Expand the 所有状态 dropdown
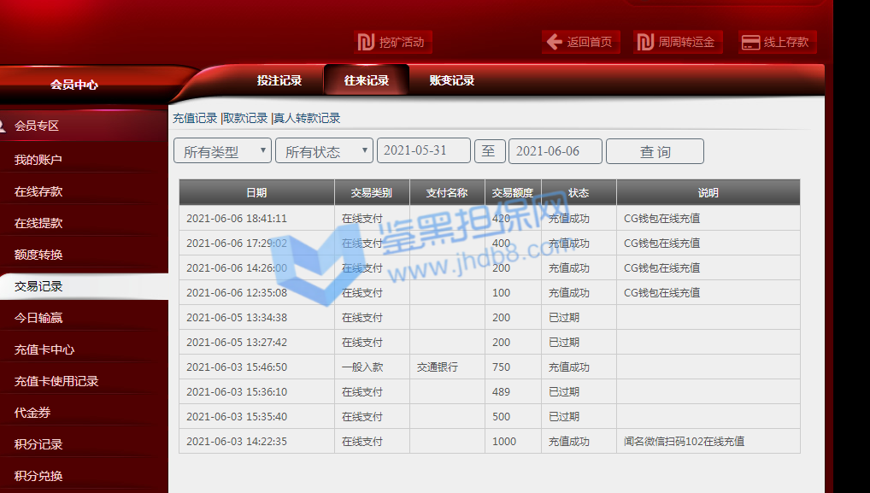 pyautogui.click(x=324, y=151)
